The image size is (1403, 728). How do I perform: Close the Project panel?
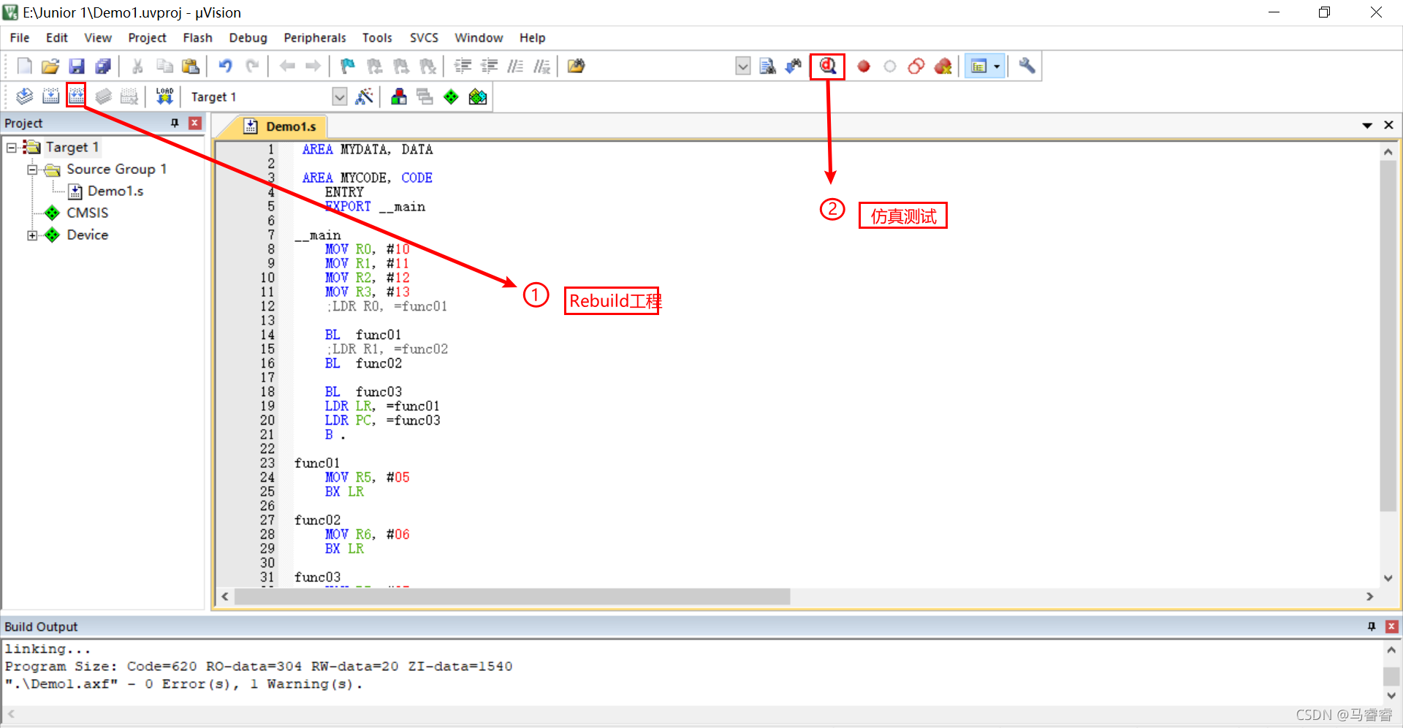[x=195, y=123]
